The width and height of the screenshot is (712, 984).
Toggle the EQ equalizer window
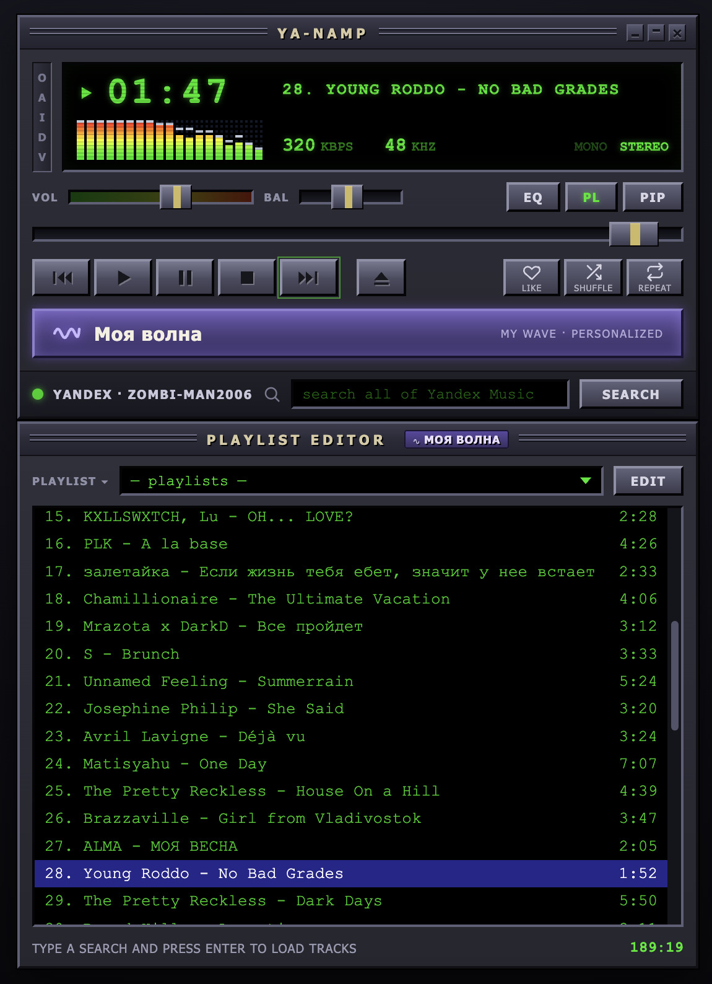533,197
